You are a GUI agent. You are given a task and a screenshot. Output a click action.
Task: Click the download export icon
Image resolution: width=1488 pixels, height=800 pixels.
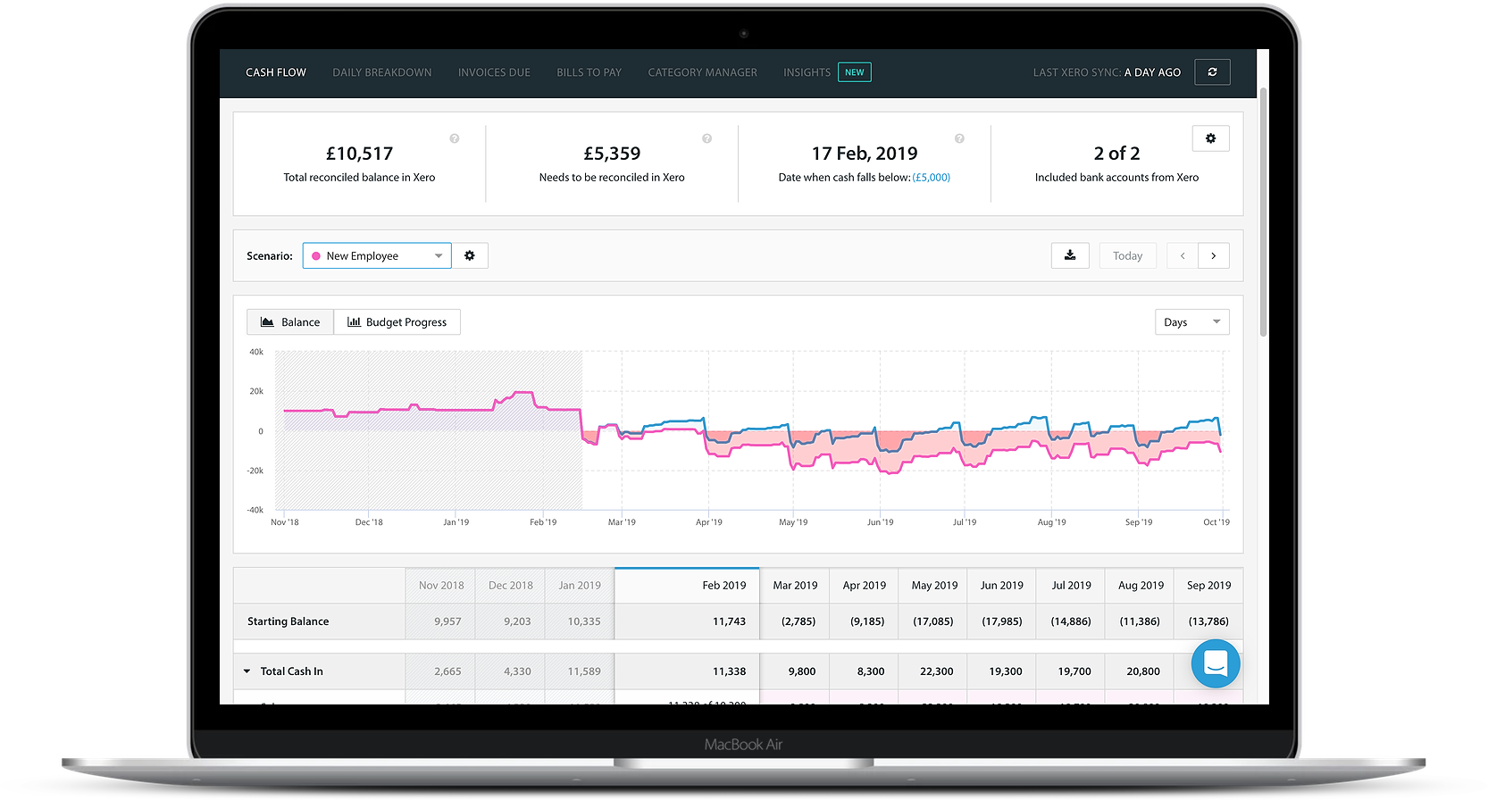pyautogui.click(x=1070, y=256)
